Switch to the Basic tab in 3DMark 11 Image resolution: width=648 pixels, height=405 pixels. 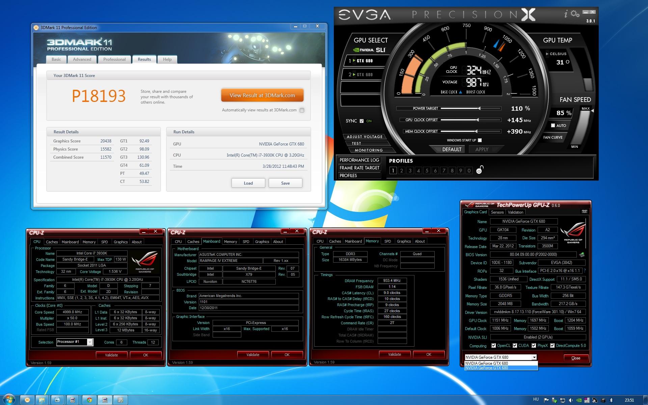[x=56, y=59]
